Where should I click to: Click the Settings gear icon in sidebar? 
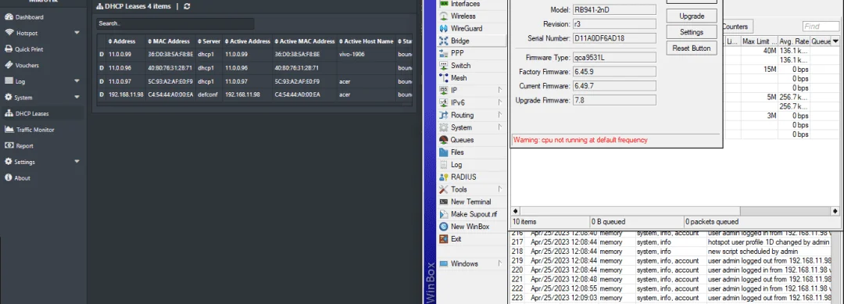coord(9,162)
